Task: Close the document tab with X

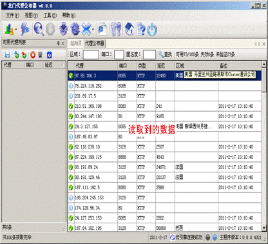Action: coord(264,44)
